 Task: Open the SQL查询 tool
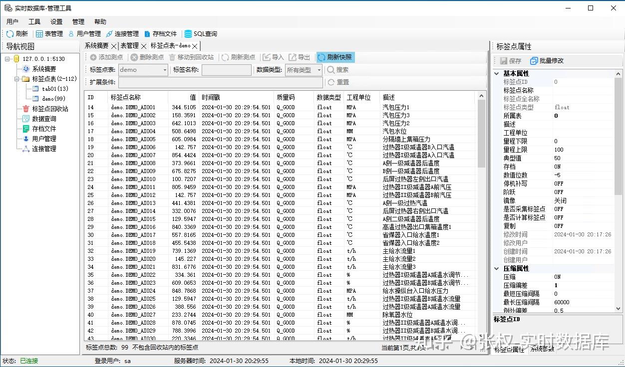pyautogui.click(x=201, y=34)
